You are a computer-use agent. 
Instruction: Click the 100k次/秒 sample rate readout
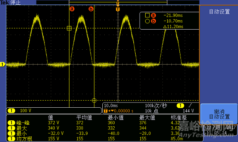point(156,106)
